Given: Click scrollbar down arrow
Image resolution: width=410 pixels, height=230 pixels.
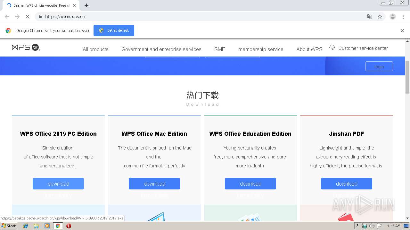Looking at the screenshot, I should point(407,218).
